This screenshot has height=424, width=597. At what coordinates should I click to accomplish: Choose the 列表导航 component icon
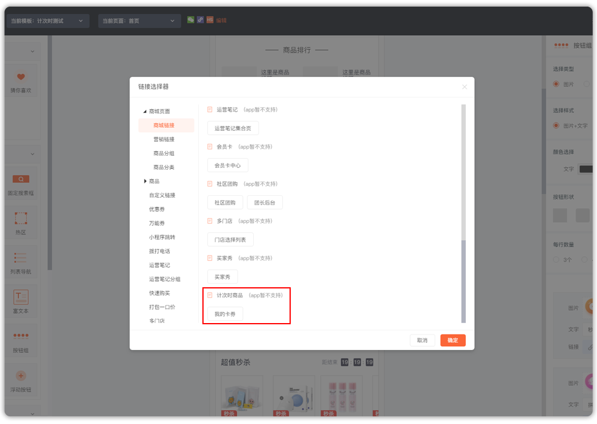21,257
